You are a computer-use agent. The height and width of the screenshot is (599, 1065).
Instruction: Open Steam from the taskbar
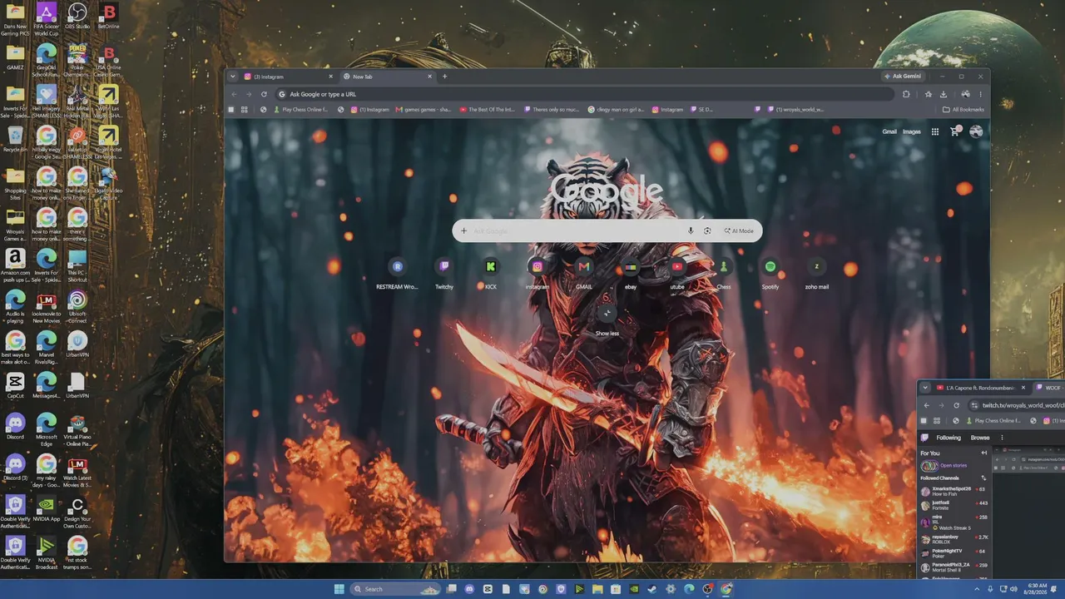651,589
